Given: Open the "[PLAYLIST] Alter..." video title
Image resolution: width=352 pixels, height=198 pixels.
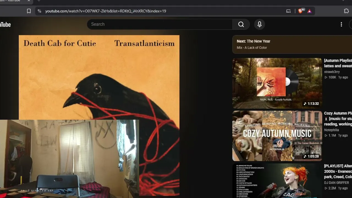Looking at the screenshot, I should click(x=338, y=171).
